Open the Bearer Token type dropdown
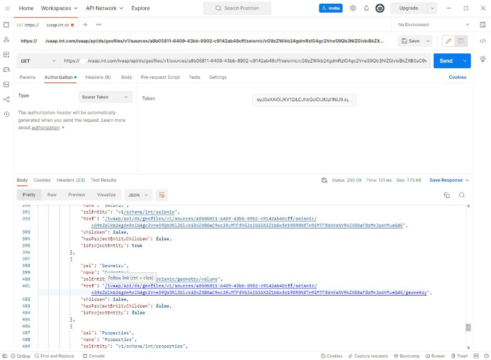The width and height of the screenshot is (491, 360). point(106,97)
